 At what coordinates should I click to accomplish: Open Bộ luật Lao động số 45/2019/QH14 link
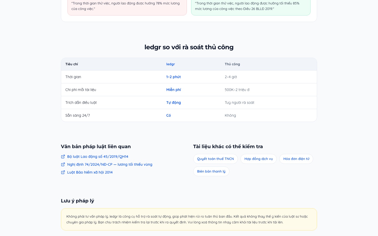click(x=98, y=157)
